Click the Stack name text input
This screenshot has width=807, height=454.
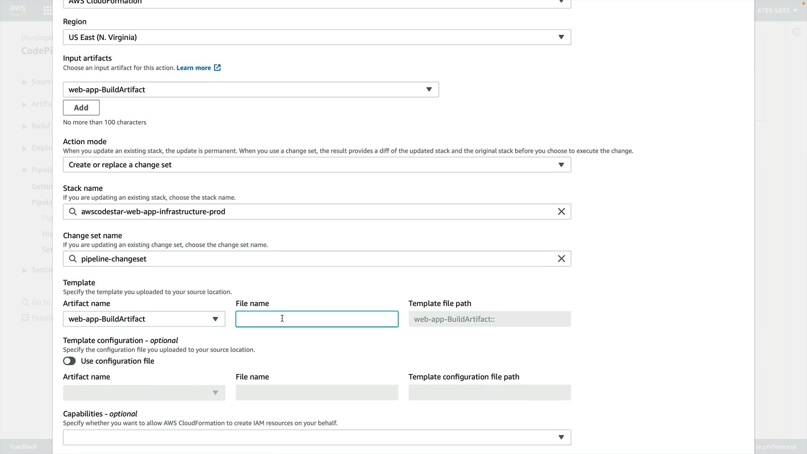coord(315,211)
